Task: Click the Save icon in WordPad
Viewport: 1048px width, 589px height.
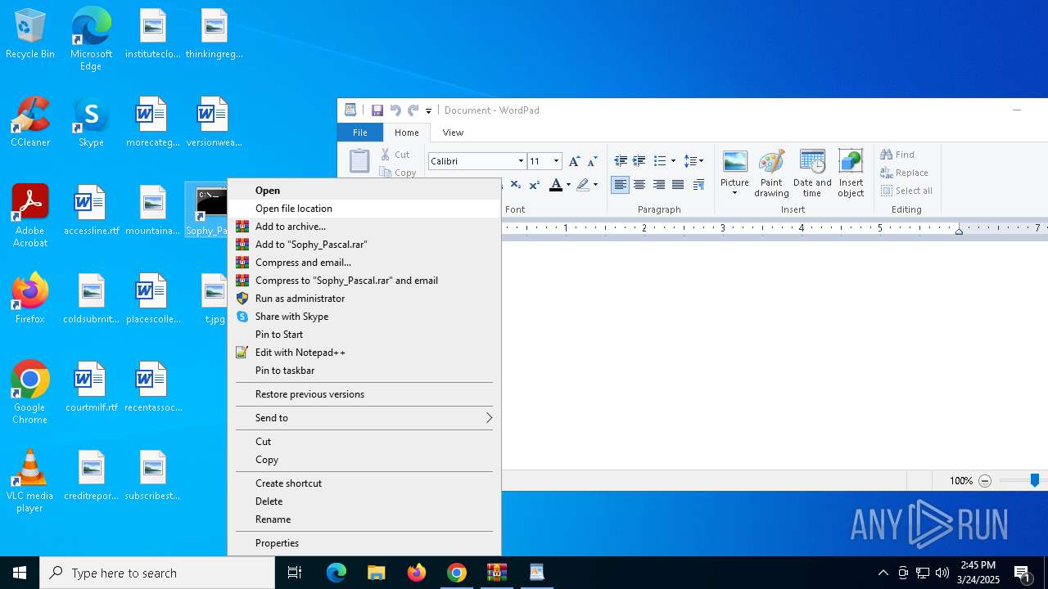Action: 377,110
